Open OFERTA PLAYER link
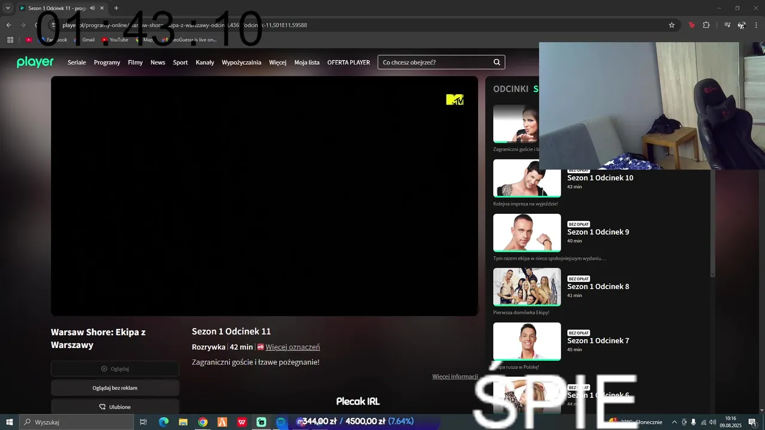This screenshot has width=765, height=430. [x=348, y=62]
